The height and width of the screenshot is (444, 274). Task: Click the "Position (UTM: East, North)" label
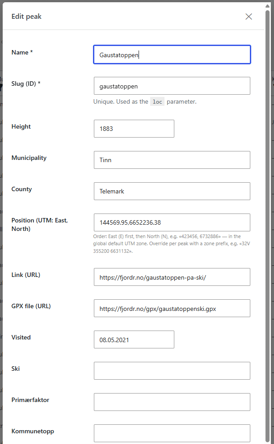point(40,225)
